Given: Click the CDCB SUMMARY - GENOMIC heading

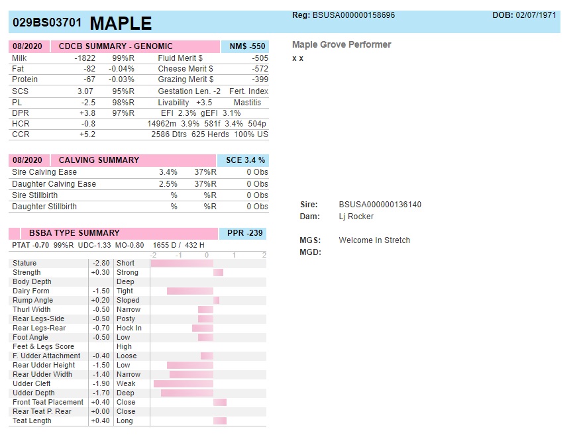Looking at the screenshot, I should pos(116,46).
